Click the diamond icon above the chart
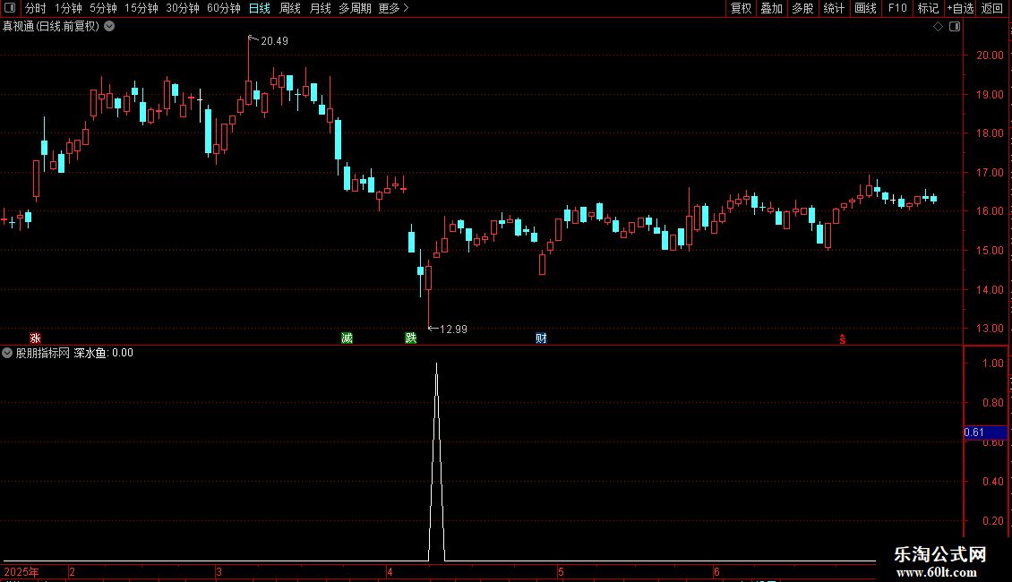Image resolution: width=1012 pixels, height=582 pixels. (x=939, y=27)
